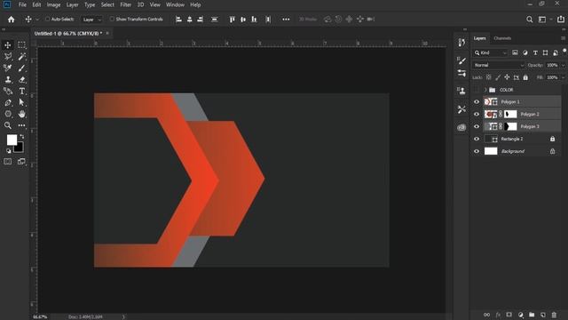
Task: Create a new group folder icon
Action: (532, 315)
